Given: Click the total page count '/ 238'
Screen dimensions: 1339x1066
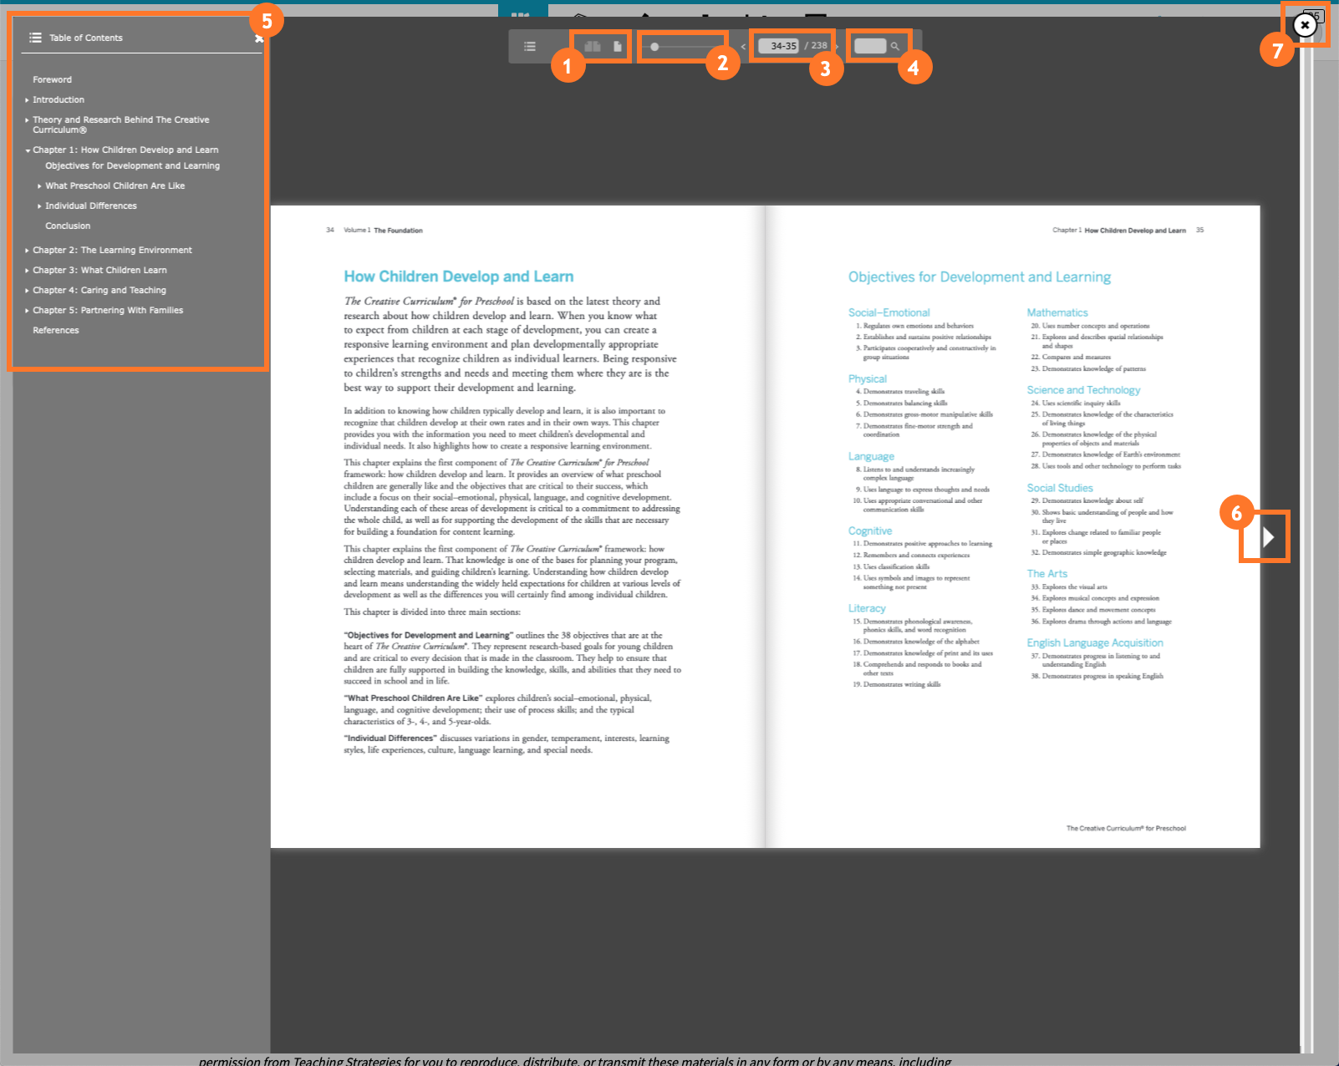Looking at the screenshot, I should pyautogui.click(x=816, y=46).
